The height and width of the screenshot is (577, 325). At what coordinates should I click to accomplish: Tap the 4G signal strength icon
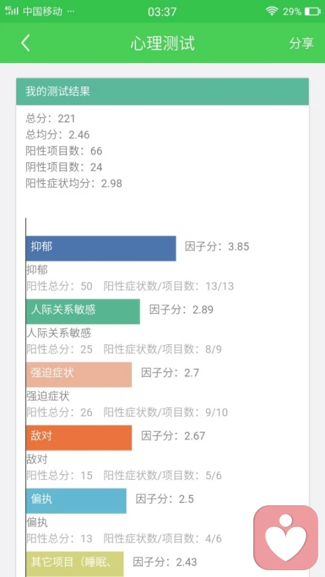[x=12, y=11]
